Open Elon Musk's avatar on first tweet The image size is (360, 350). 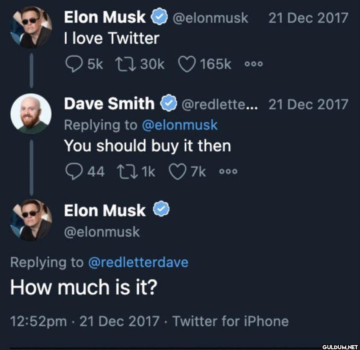(31, 27)
